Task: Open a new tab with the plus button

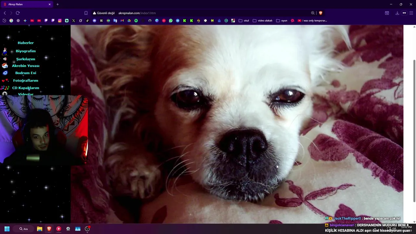Action: click(x=58, y=4)
